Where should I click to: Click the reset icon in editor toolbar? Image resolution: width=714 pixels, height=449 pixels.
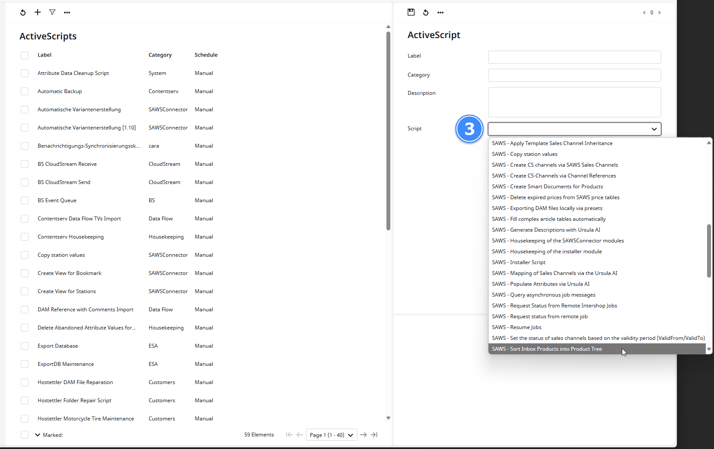(x=426, y=13)
